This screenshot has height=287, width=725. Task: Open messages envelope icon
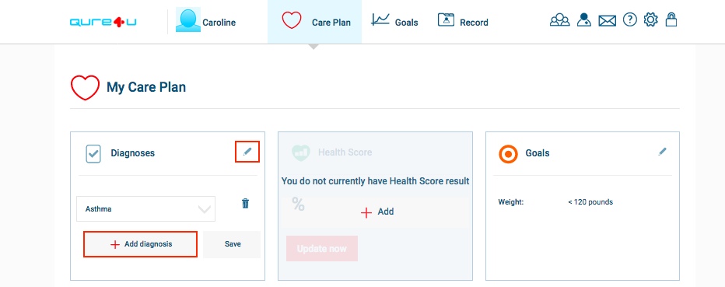click(x=607, y=21)
